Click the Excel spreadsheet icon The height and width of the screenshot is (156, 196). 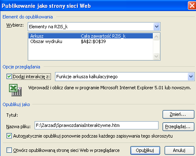pos(15,90)
